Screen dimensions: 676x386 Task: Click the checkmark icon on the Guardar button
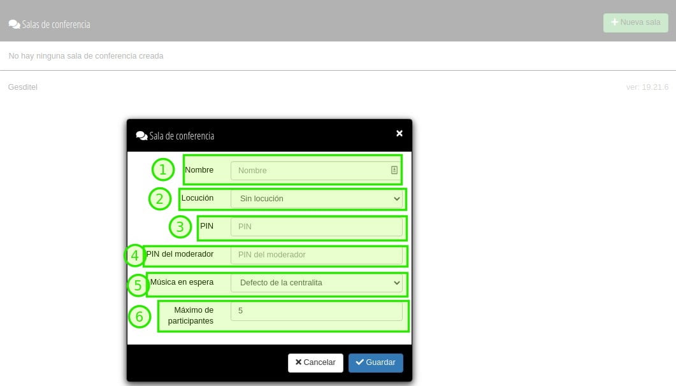point(361,362)
